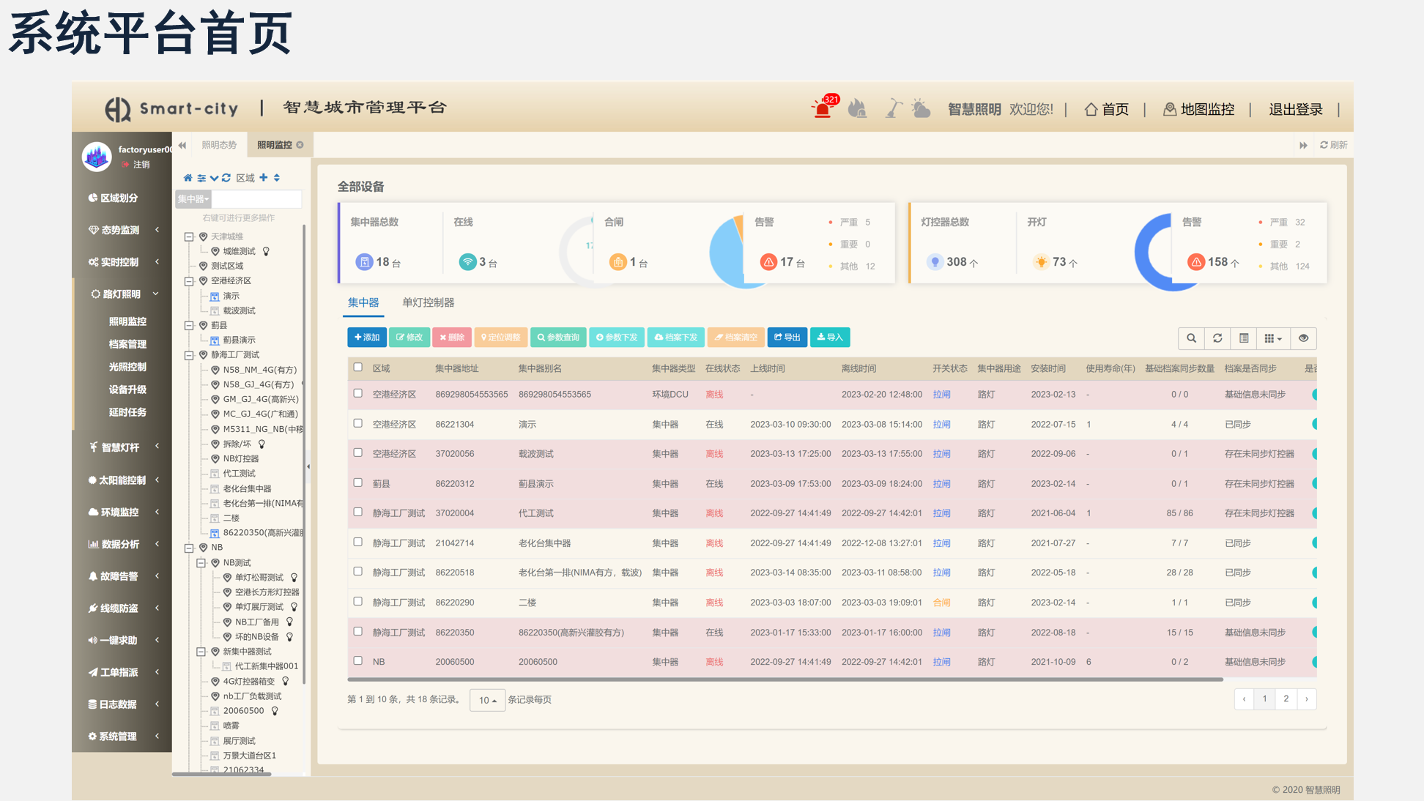Click the weather cloud icon in header

point(921,109)
